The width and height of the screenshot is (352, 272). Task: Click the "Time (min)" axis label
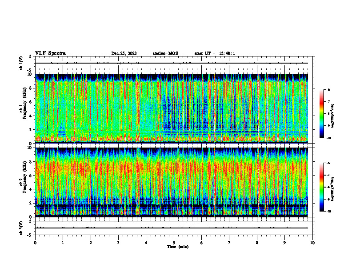click(x=178, y=247)
